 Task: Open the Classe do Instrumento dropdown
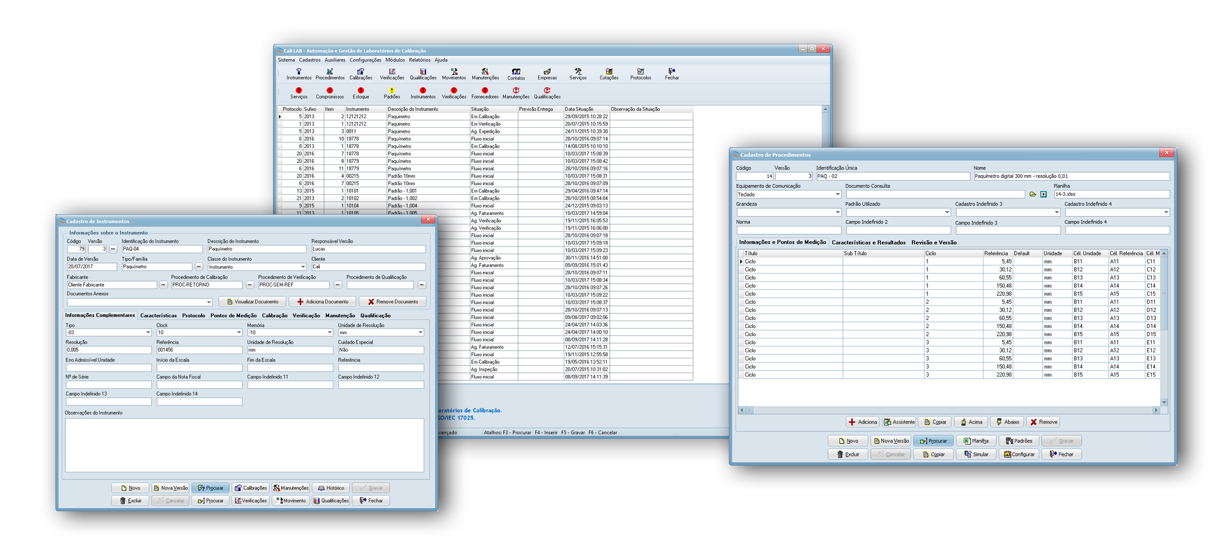click(x=303, y=267)
